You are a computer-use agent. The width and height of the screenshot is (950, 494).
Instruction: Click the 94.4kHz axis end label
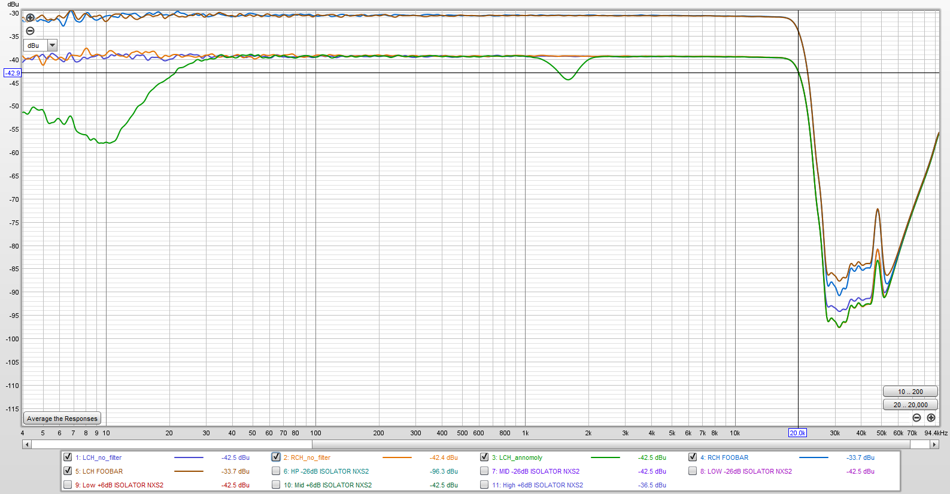(x=936, y=433)
